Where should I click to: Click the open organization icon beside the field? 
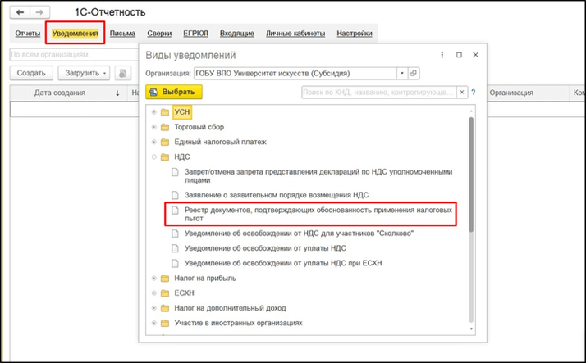point(414,73)
